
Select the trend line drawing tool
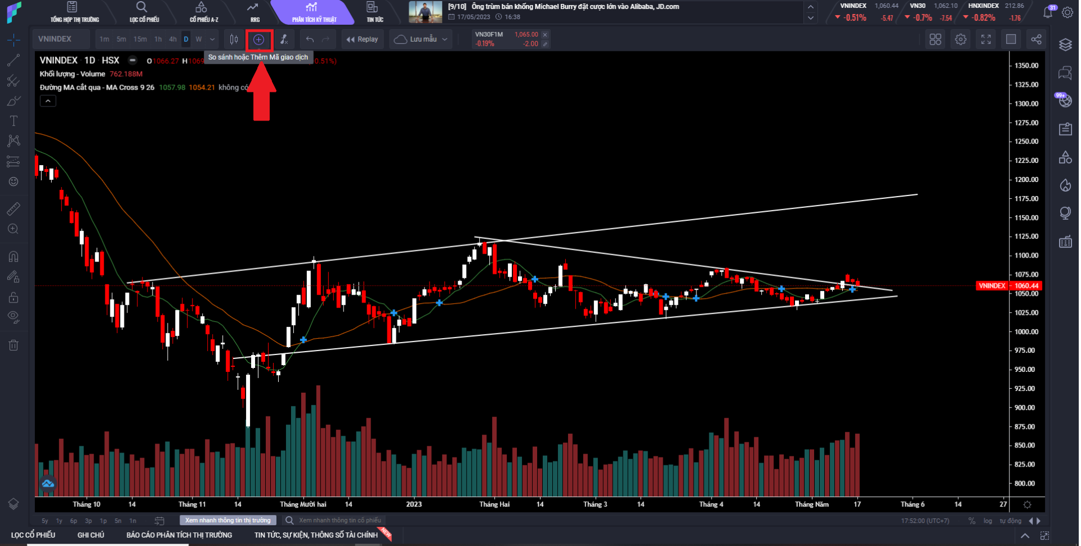(14, 60)
